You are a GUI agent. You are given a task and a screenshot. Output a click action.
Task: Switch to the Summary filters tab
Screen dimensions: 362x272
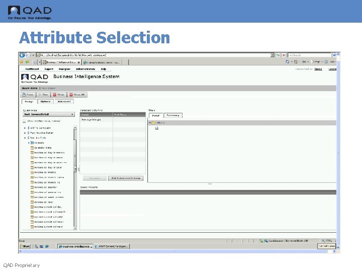tap(173, 115)
